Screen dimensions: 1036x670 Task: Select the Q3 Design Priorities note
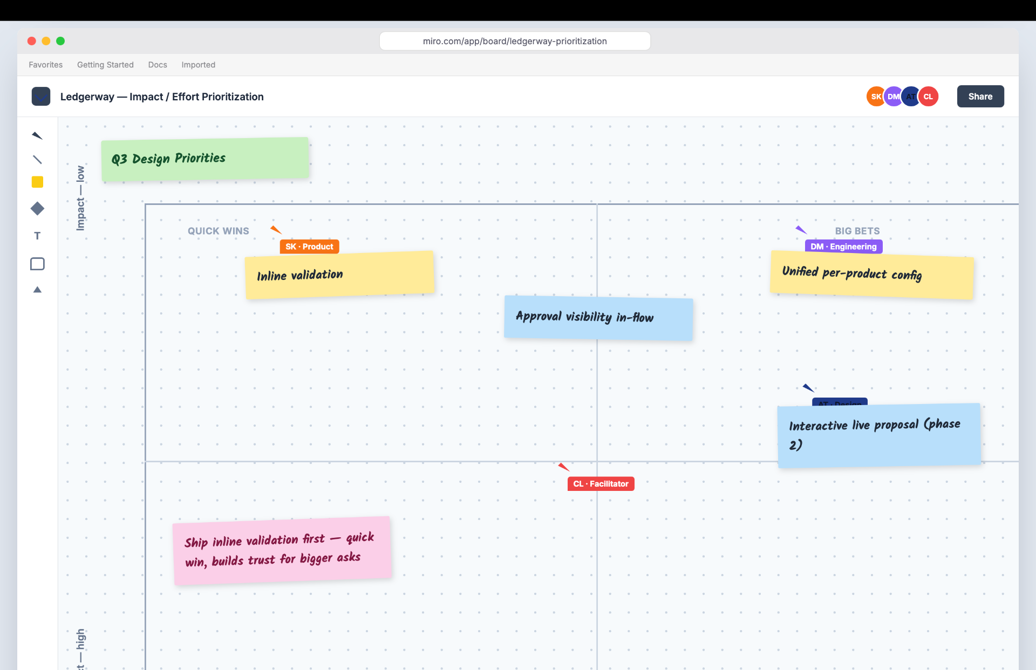[x=205, y=159]
